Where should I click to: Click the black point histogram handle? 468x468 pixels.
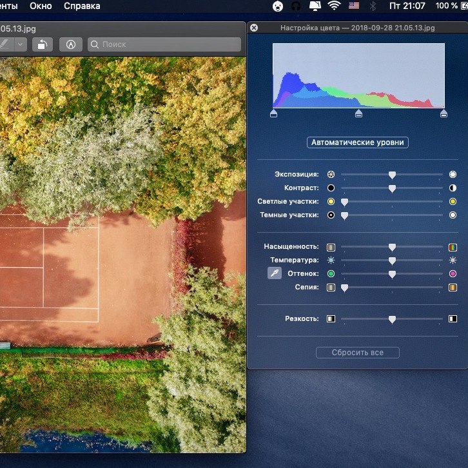[x=273, y=113]
